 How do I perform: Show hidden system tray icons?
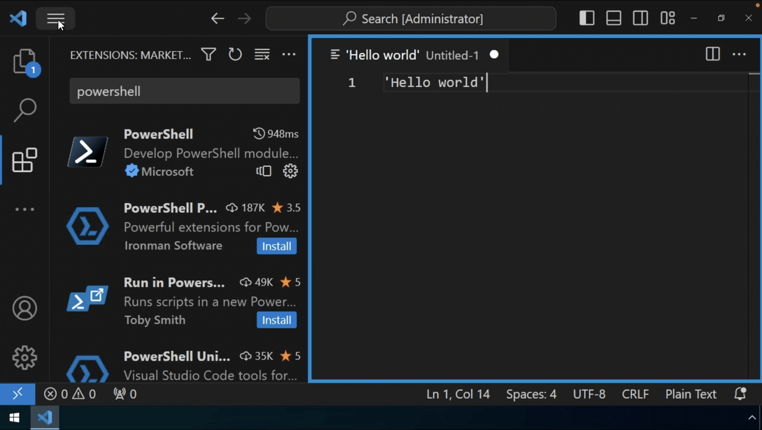click(x=752, y=418)
